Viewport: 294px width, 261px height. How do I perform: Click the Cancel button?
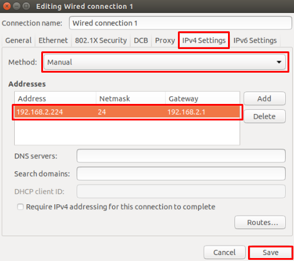click(224, 252)
